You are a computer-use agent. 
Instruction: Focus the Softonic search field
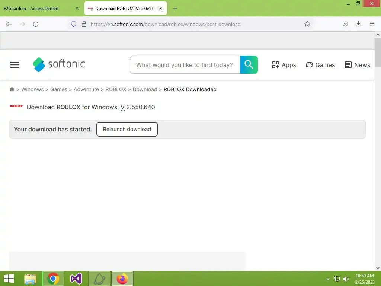pos(185,65)
